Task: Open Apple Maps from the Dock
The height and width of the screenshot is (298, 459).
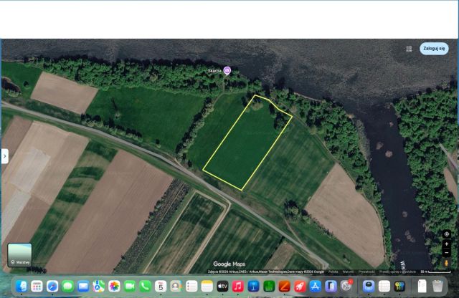Action: (99, 287)
